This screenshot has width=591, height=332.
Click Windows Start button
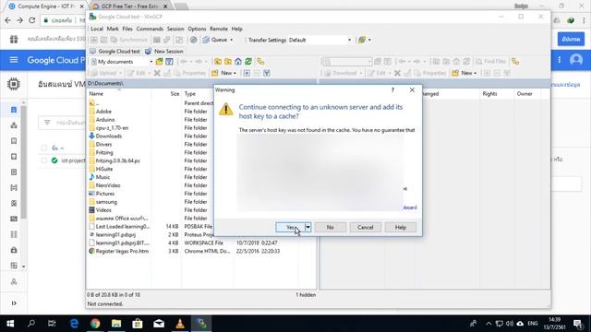click(x=10, y=324)
